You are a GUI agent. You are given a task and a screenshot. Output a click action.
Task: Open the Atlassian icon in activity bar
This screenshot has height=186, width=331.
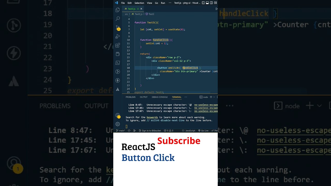(x=118, y=89)
